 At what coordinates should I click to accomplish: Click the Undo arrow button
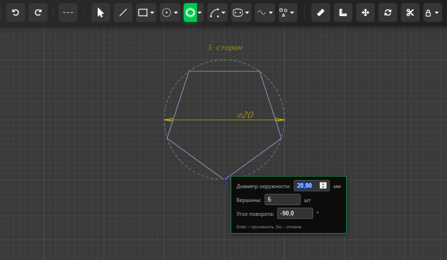tap(16, 12)
